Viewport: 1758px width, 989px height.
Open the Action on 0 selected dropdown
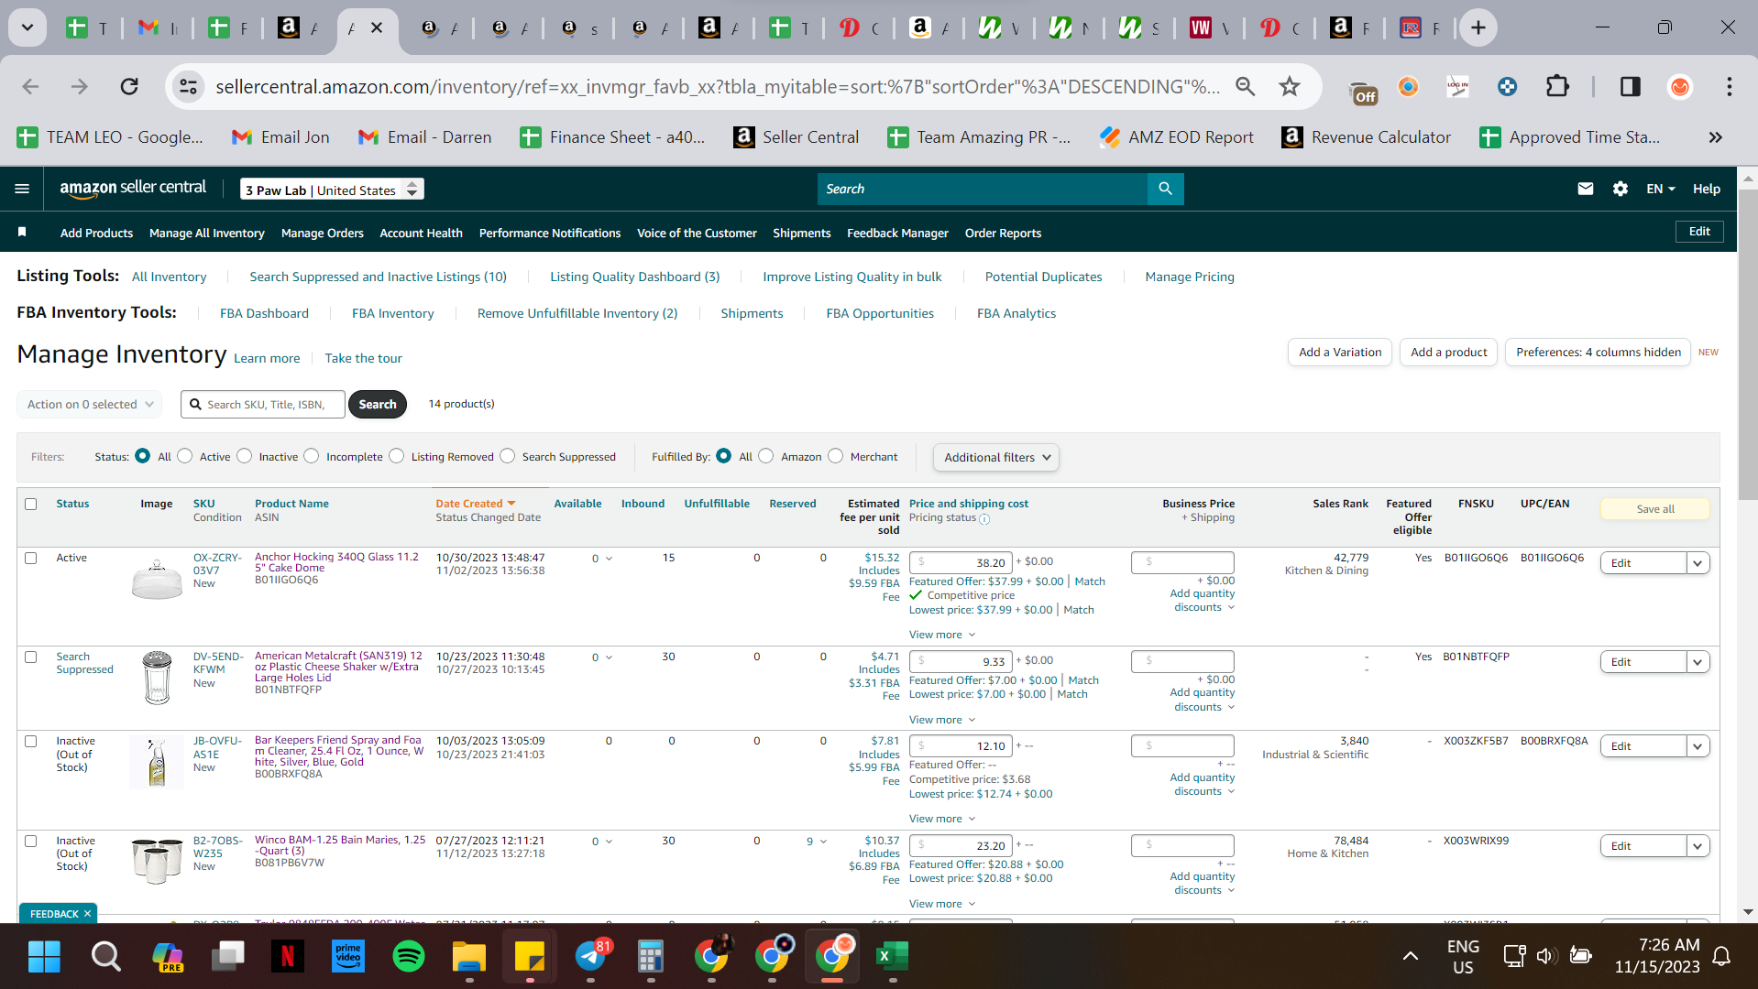tap(90, 404)
